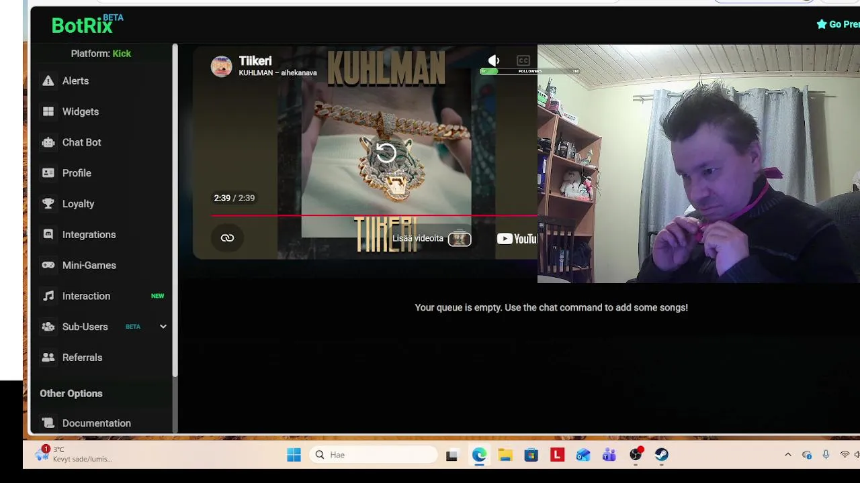
Task: Click the Interaction music note icon
Action: point(48,296)
